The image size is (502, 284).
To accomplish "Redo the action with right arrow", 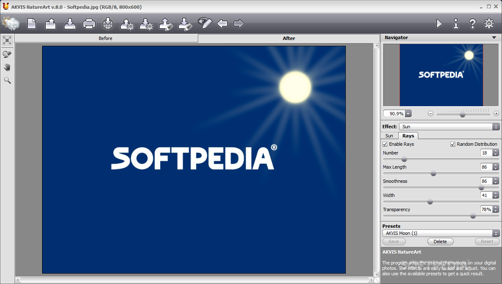I will point(239,23).
